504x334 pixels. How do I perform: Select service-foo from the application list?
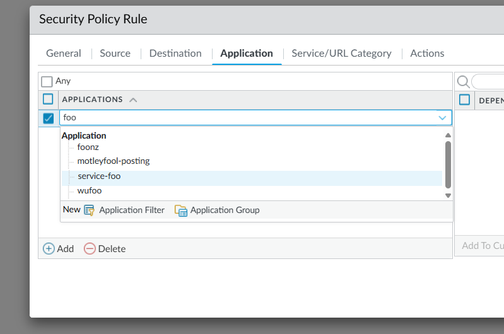(x=99, y=176)
